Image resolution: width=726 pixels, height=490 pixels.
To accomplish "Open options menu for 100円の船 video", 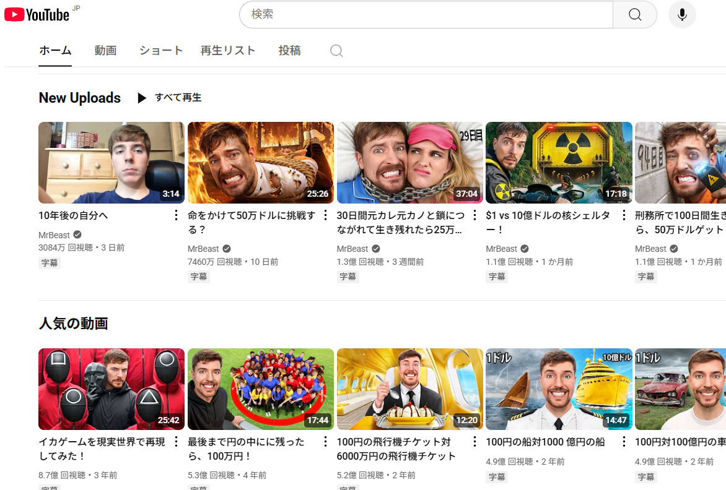I will 624,442.
